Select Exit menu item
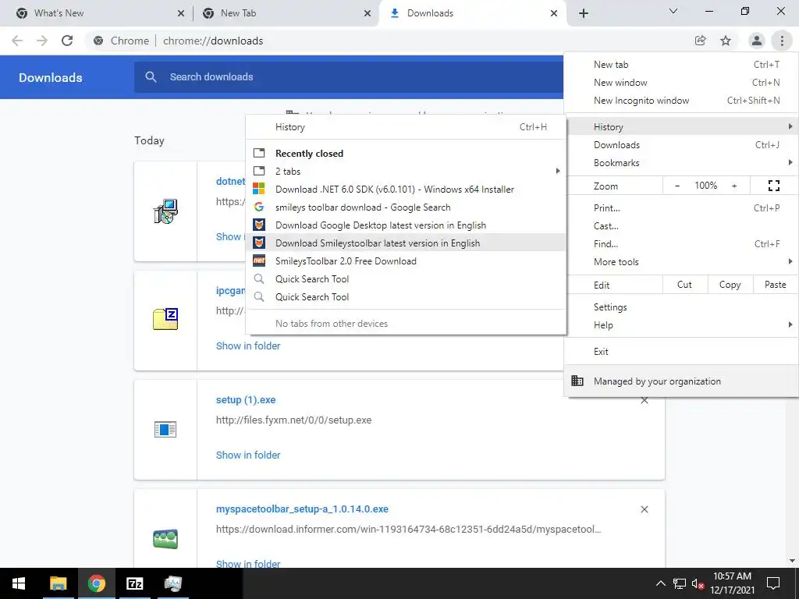This screenshot has width=799, height=599. [x=680, y=352]
